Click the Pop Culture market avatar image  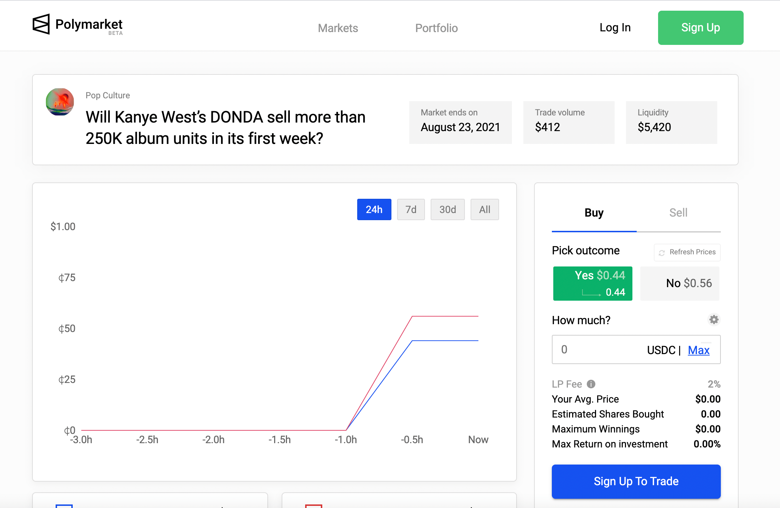click(x=60, y=102)
